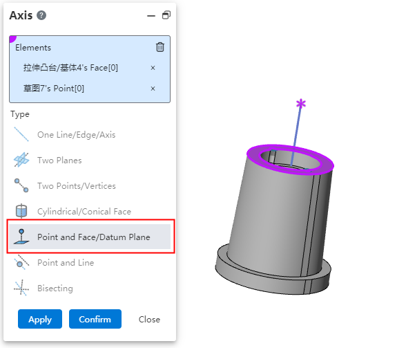Remove the Point[0] element entry
This screenshot has width=406, height=348.
pyautogui.click(x=153, y=89)
